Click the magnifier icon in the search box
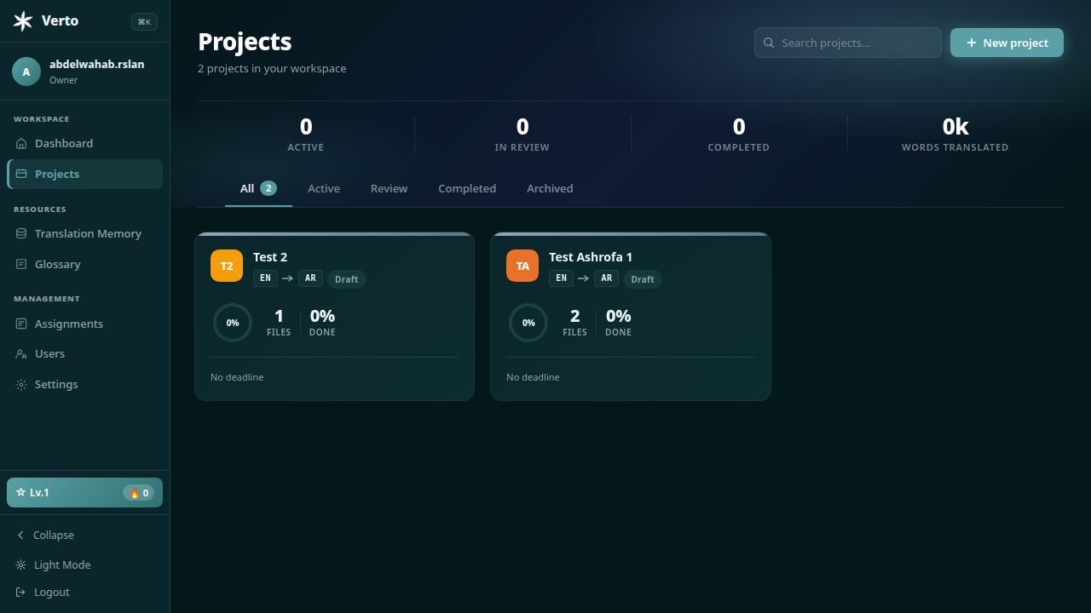Screen dimensions: 1091x613 [769, 43]
